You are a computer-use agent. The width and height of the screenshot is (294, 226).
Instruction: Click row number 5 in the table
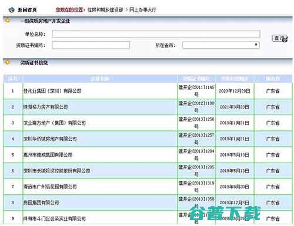(13, 155)
